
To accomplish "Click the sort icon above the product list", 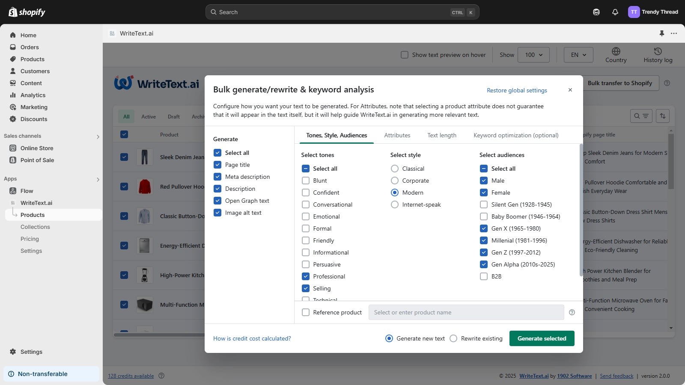I will 662,116.
